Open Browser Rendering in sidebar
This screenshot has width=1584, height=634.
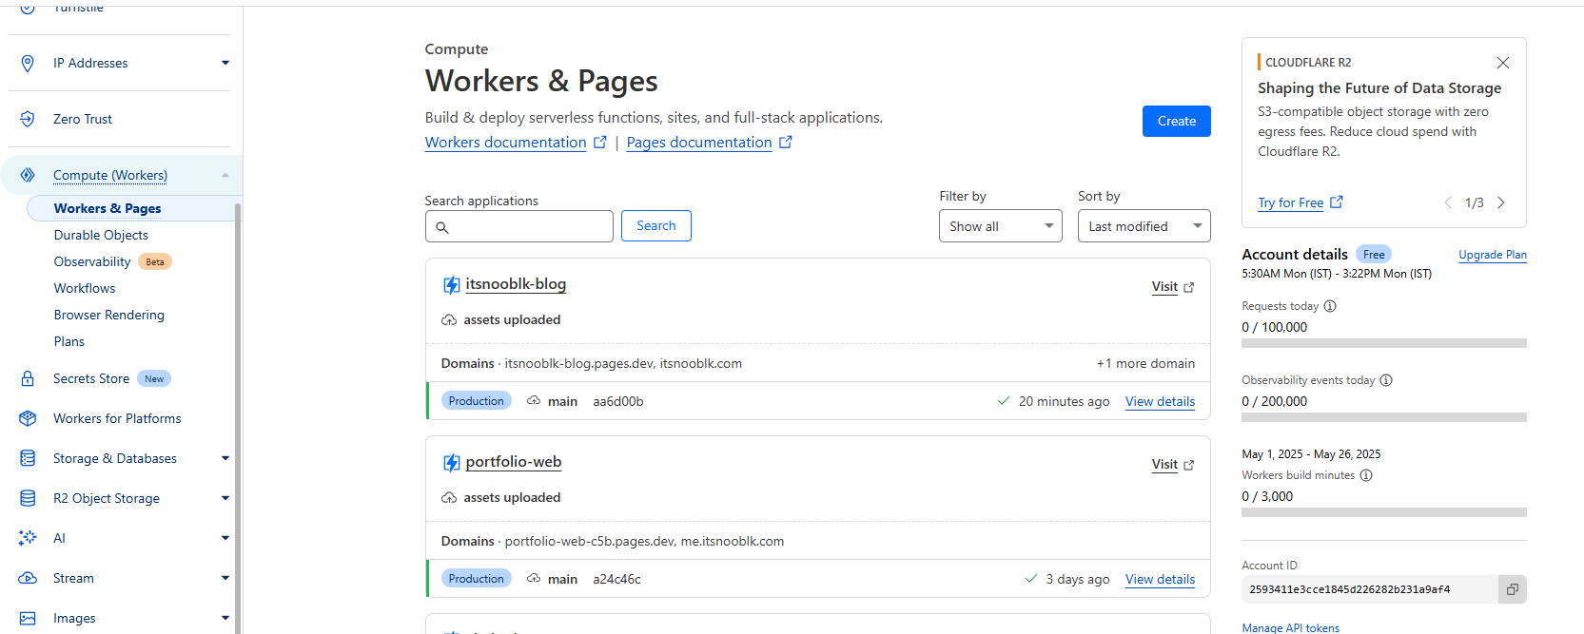coord(109,315)
